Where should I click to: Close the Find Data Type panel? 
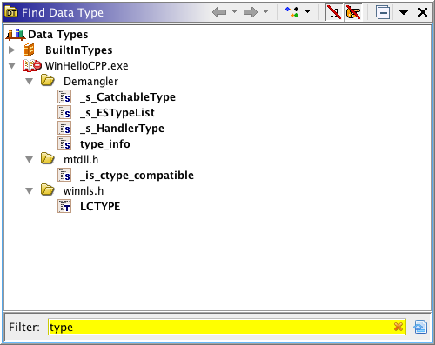click(x=423, y=12)
